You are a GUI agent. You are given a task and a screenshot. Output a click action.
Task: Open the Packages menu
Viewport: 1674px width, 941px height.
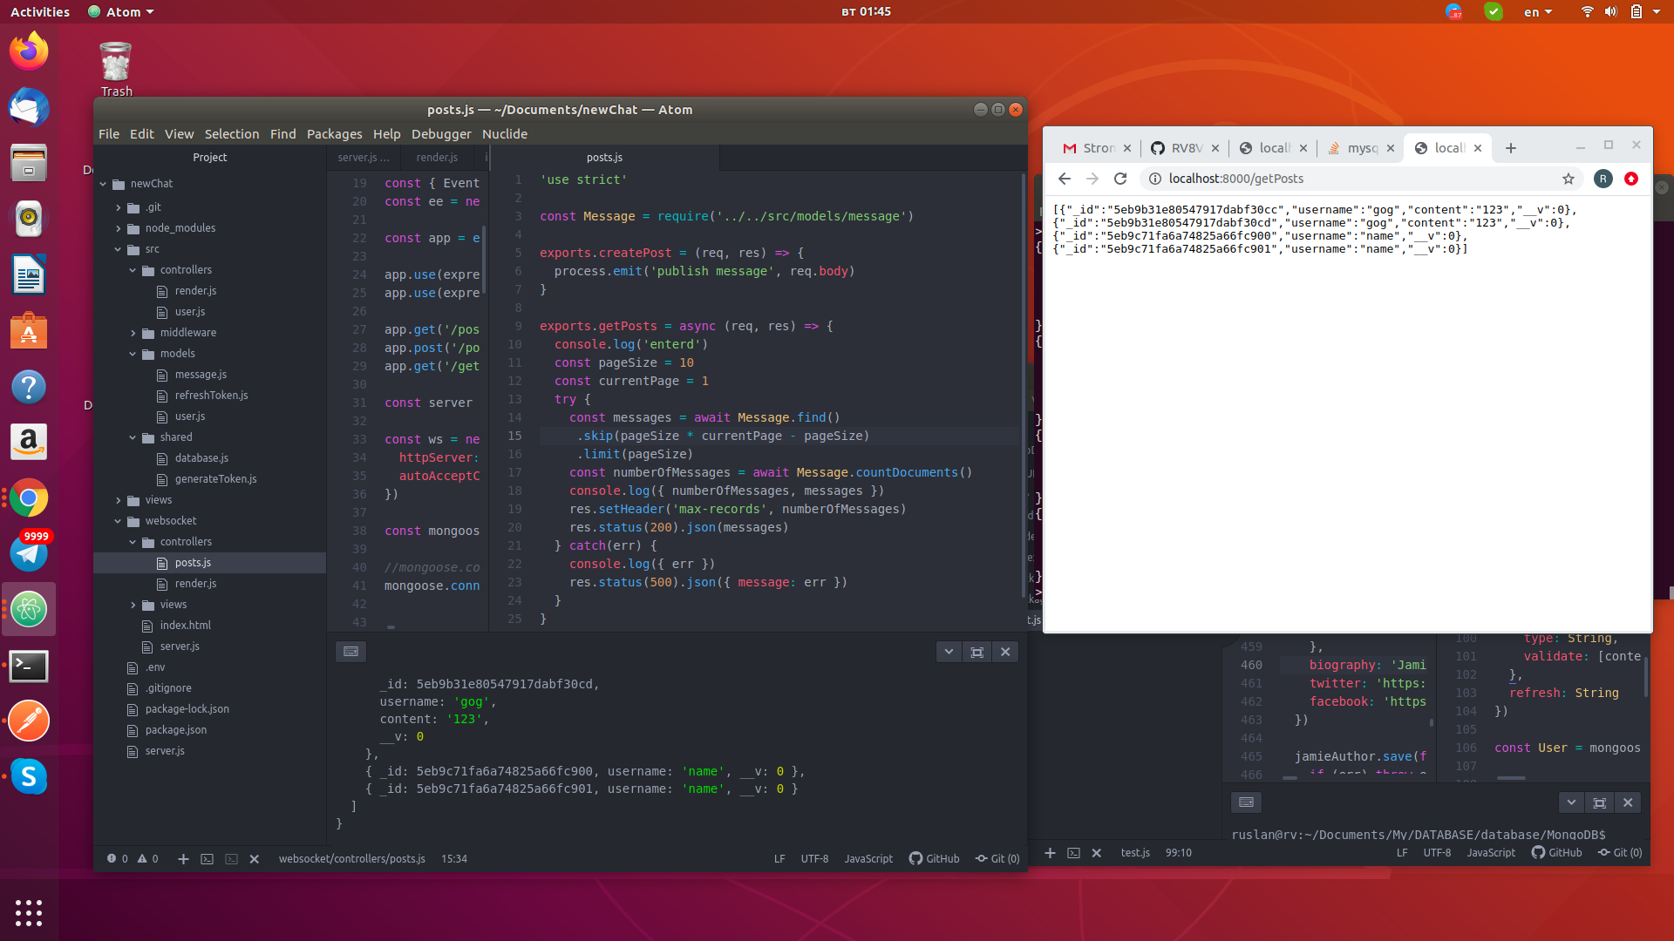coord(334,133)
